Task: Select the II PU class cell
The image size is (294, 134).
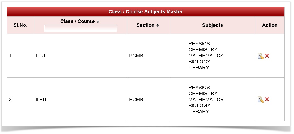Action: 41,100
